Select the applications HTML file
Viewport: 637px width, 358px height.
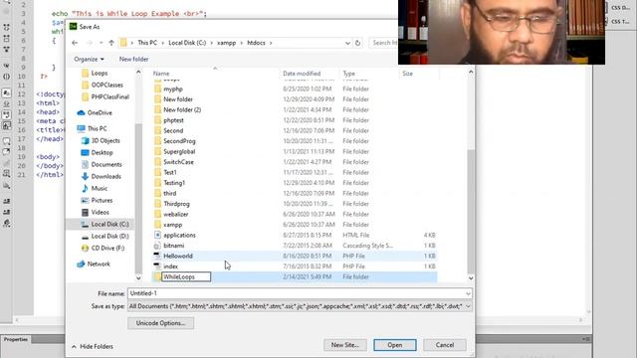click(295, 236)
